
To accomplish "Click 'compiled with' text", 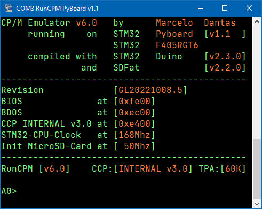I will click(x=62, y=56).
